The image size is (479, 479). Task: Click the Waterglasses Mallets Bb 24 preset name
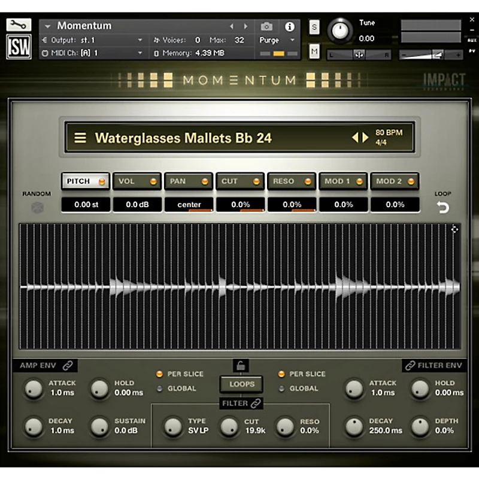click(x=184, y=138)
